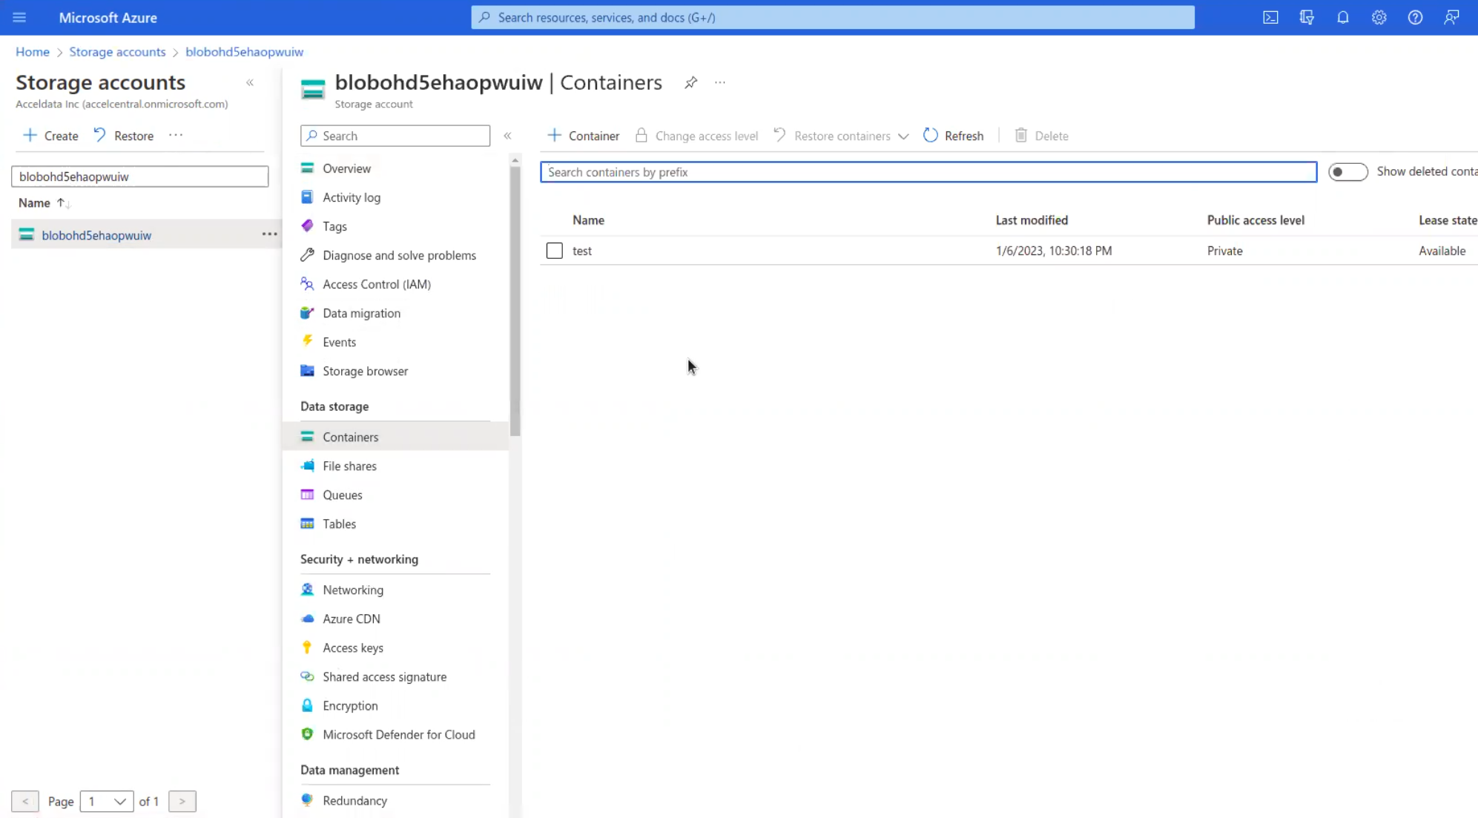Screen dimensions: 1478x818
Task: Open more commands ellipsis beside Restore
Action: 175,136
